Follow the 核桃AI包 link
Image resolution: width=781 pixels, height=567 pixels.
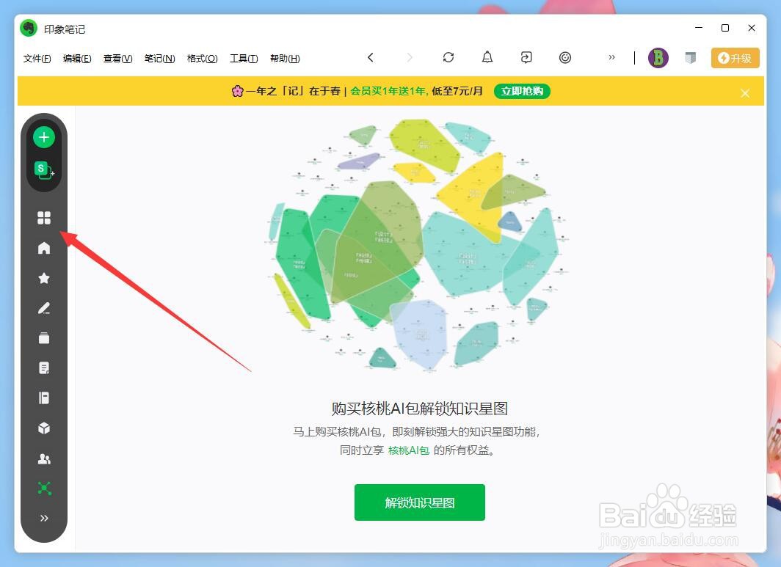pyautogui.click(x=408, y=450)
